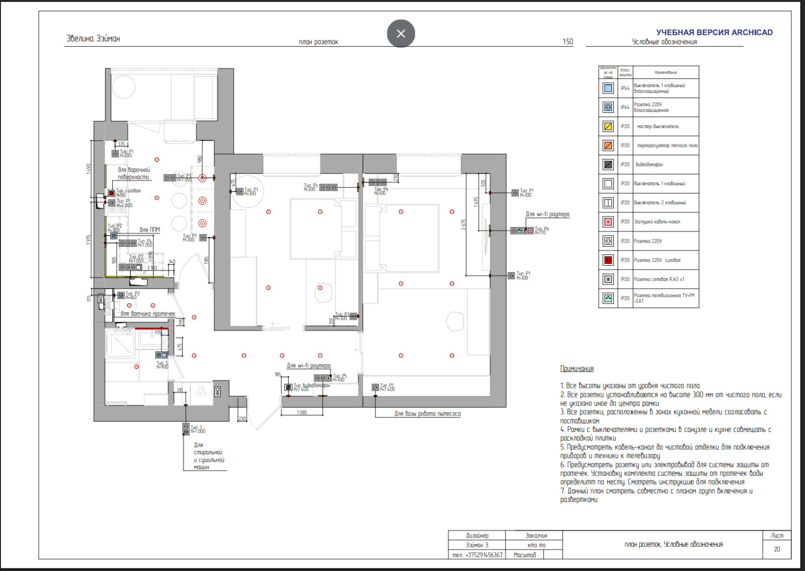Click the designer phone number in the title block
This screenshot has height=571, width=805.
[477, 555]
